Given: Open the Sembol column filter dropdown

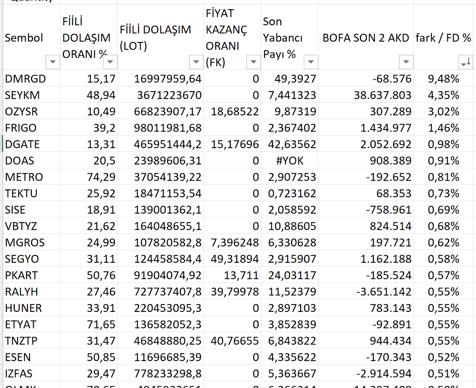Looking at the screenshot, I should pyautogui.click(x=53, y=62).
